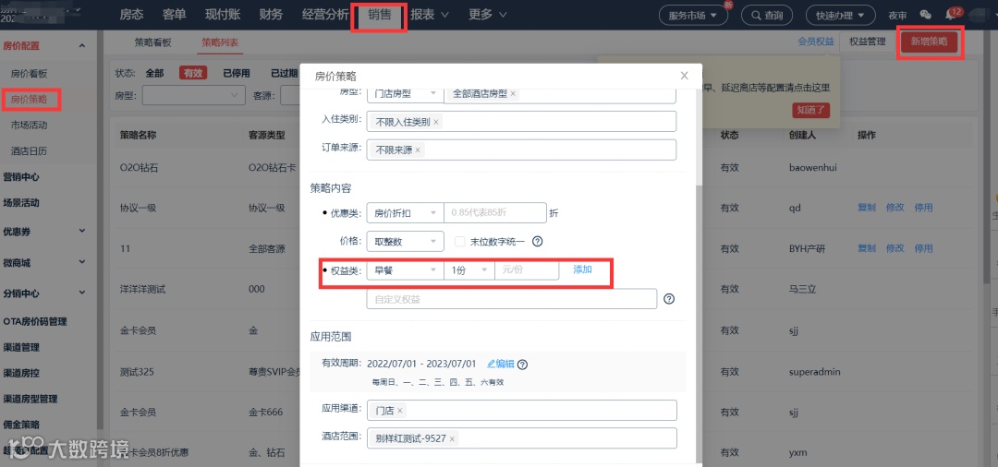Viewport: 998px width, 467px height.
Task: Open the 取整数 price dropdown
Action: (405, 242)
